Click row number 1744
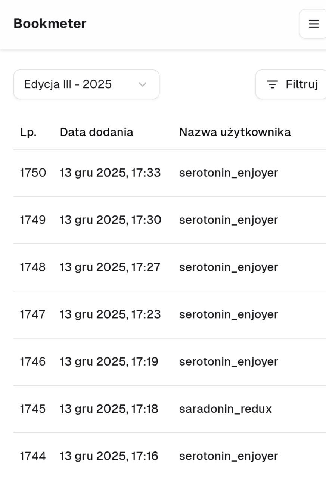The image size is (326, 478). tap(33, 456)
